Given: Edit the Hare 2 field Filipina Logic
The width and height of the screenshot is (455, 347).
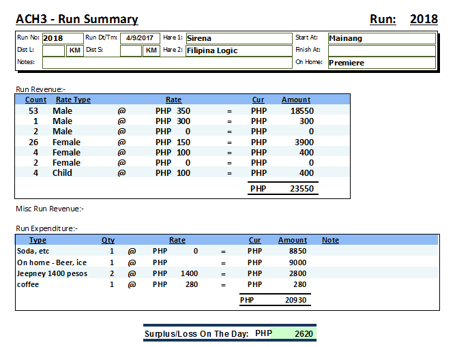Looking at the screenshot, I should point(238,50).
